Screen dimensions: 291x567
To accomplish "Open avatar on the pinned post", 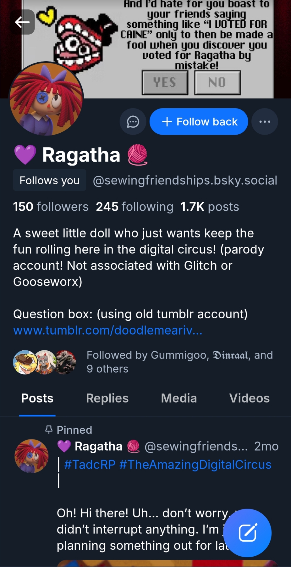I will (31, 456).
